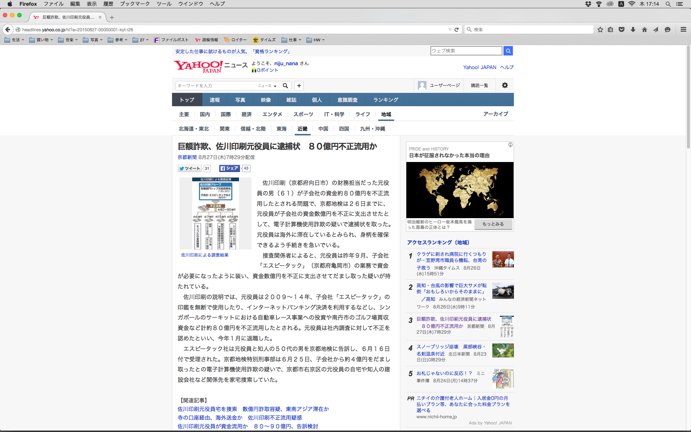Open the 京都新聞 source link

tap(187, 157)
